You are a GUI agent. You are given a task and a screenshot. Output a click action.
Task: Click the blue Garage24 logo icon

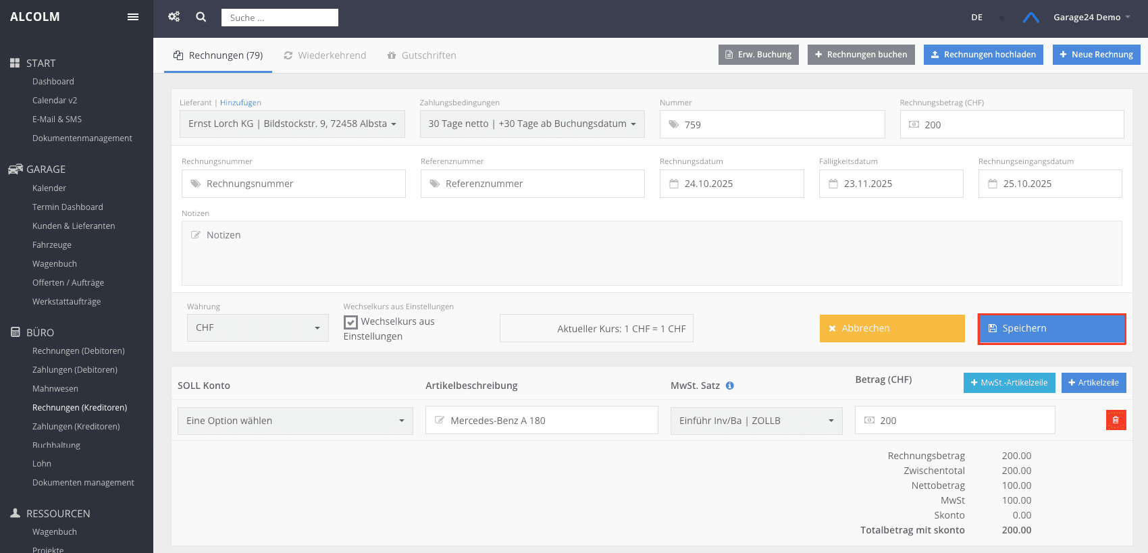tap(1030, 18)
